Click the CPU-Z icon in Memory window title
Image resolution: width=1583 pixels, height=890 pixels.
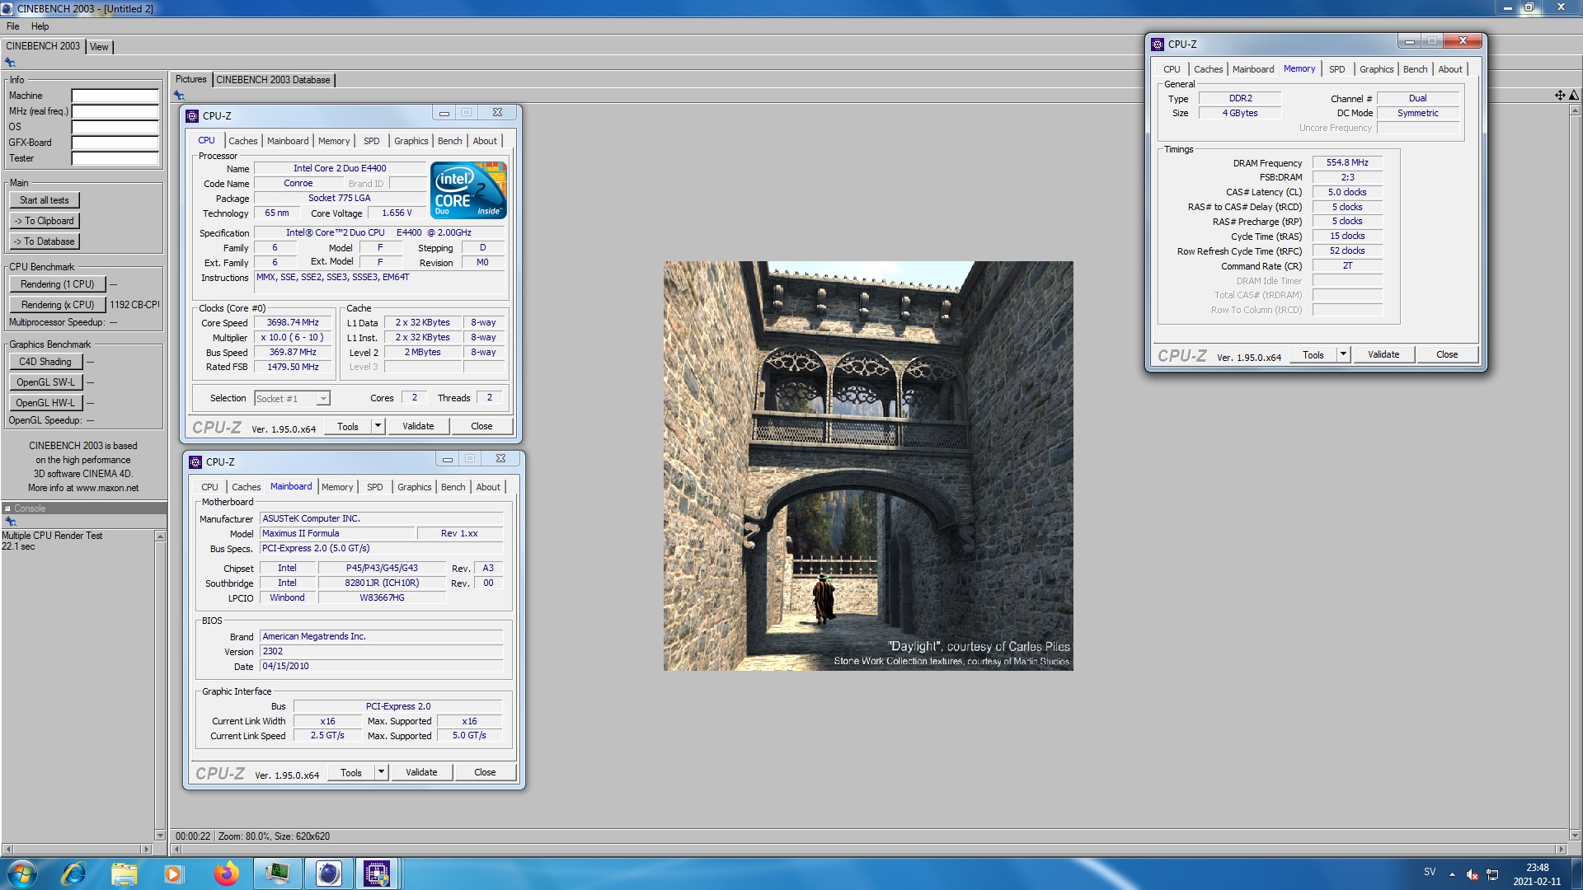pyautogui.click(x=1158, y=44)
